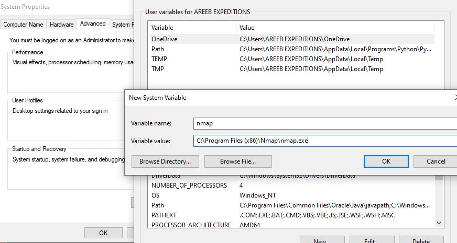Click the OneDrive path value cell
This screenshot has width=457, height=243.
point(295,39)
